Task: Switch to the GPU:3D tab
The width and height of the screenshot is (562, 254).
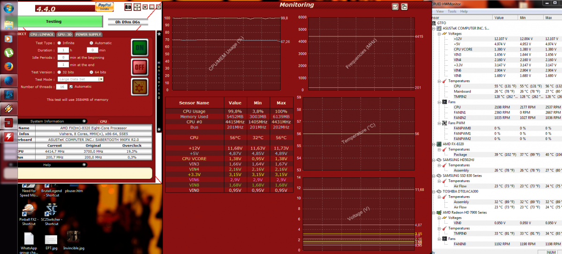Action: pos(65,35)
